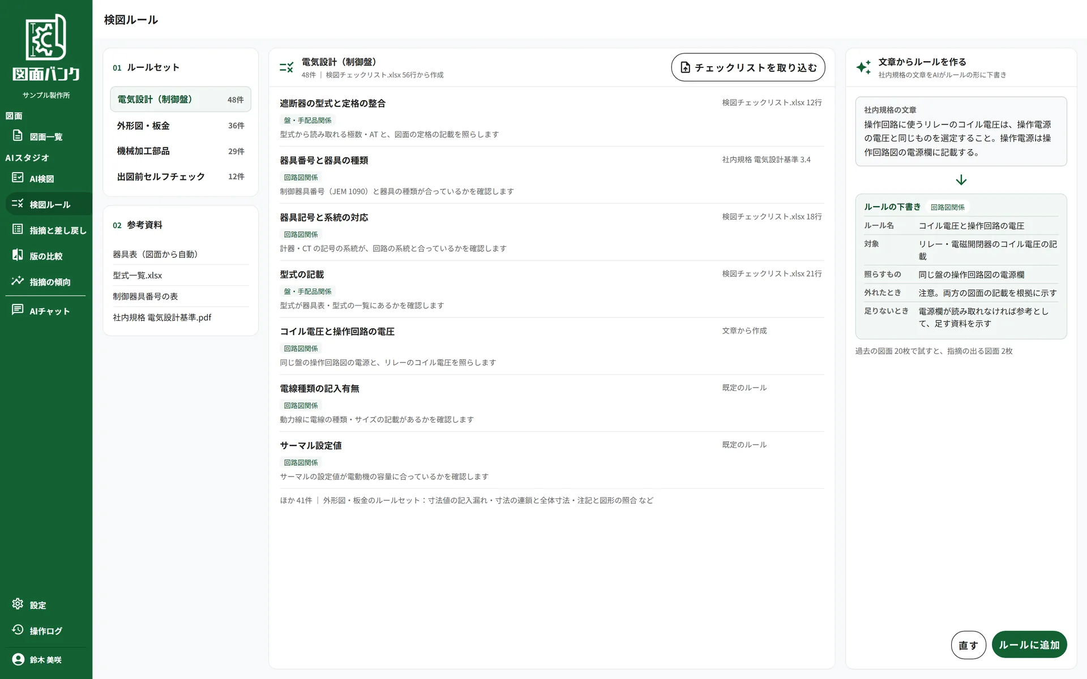Select 検図ルール sidebar icon
Viewport: 1087px width, 679px height.
point(18,204)
